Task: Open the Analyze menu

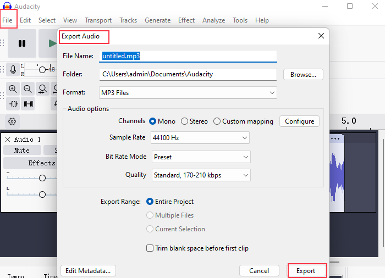Action: 213,20
